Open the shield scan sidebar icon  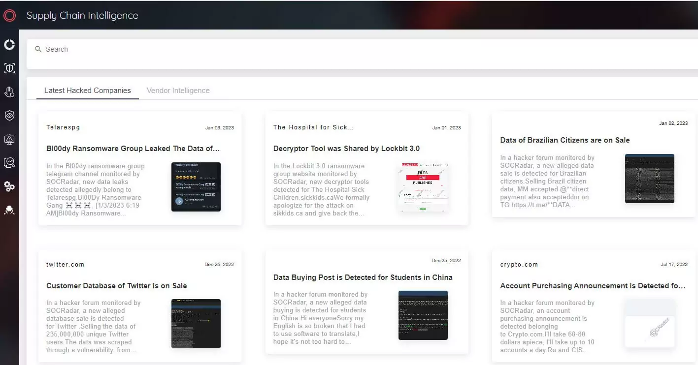[x=9, y=68]
